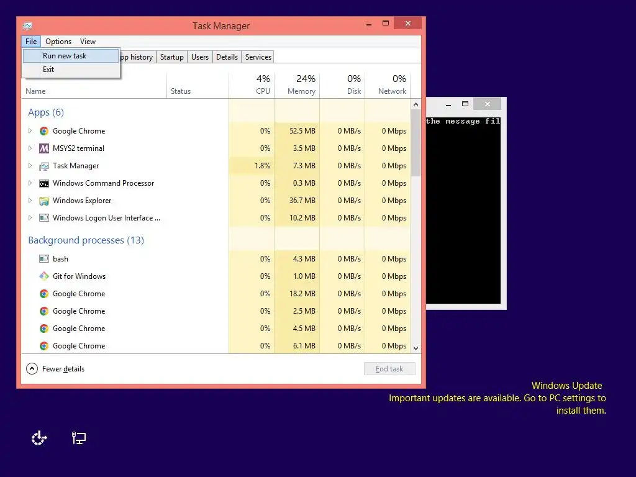Select the bash process name

pos(60,259)
